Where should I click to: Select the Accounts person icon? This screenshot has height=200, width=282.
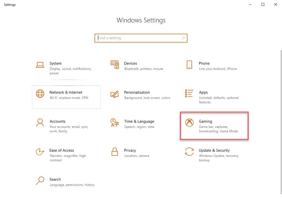(x=40, y=123)
